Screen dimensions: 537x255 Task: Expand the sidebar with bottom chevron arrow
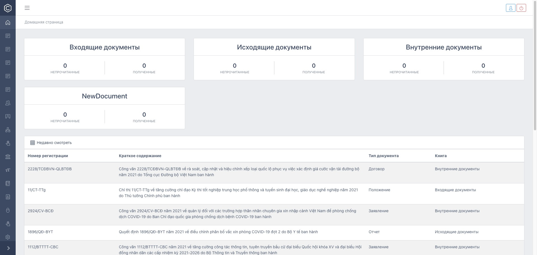pos(8,248)
